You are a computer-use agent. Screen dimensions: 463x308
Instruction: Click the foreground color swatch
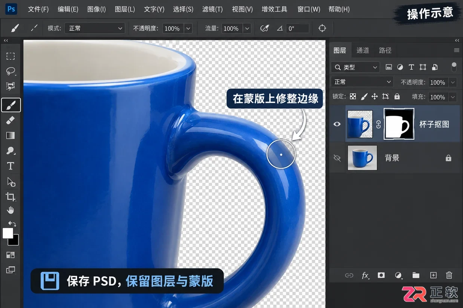coord(7,233)
